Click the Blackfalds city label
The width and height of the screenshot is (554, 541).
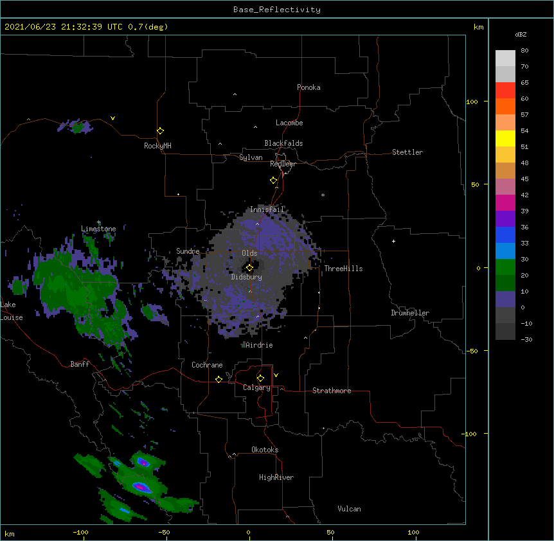point(283,143)
